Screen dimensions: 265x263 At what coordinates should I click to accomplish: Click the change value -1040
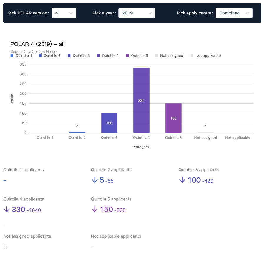34,210
